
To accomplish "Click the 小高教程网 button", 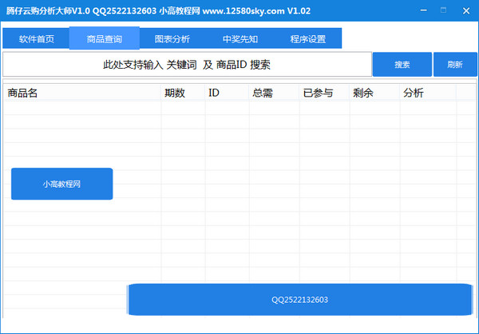I will [61, 184].
